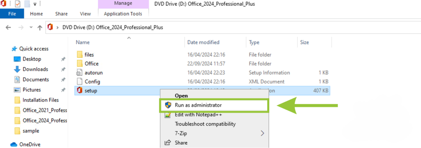421x148 pixels.
Task: Switch to the View ribbon tab
Action: 86,14
